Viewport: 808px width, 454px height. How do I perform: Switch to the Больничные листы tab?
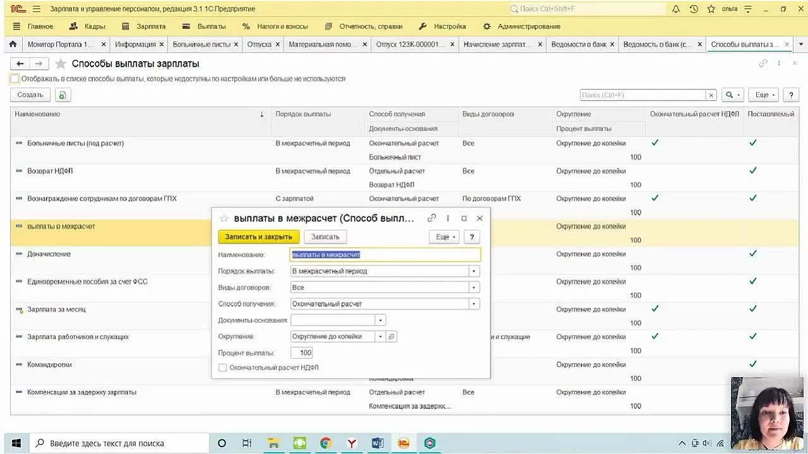click(201, 44)
